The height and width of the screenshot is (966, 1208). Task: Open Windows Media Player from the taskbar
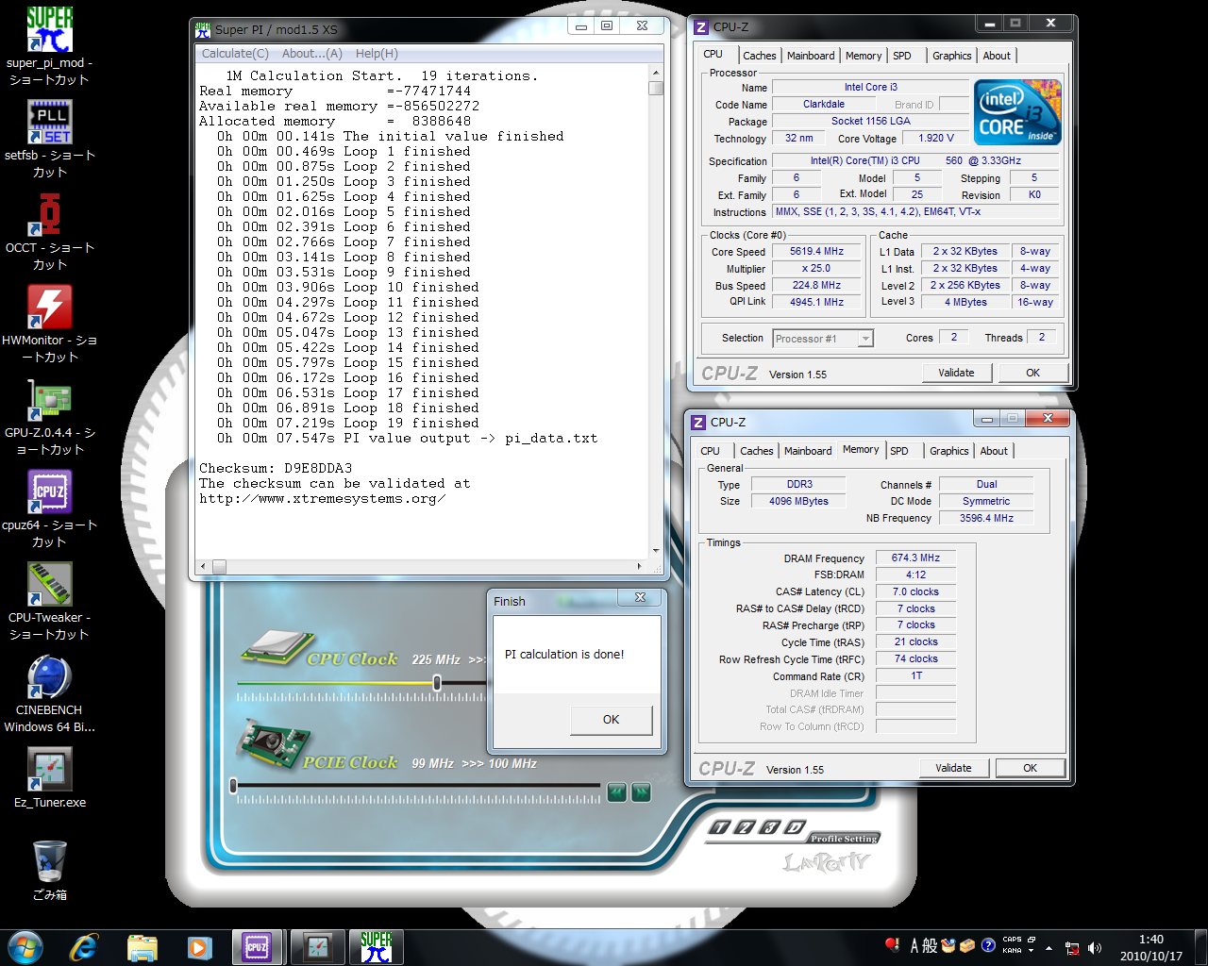coord(200,947)
